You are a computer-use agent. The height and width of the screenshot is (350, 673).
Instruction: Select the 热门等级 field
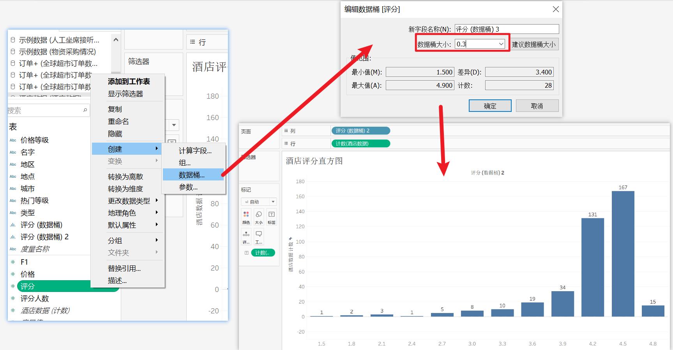coord(35,201)
